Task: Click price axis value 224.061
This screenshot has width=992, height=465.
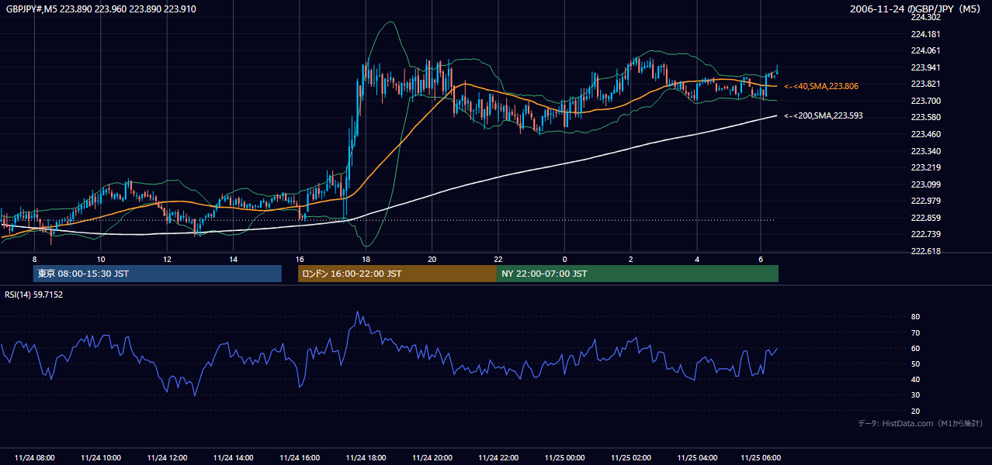Action: [x=925, y=50]
